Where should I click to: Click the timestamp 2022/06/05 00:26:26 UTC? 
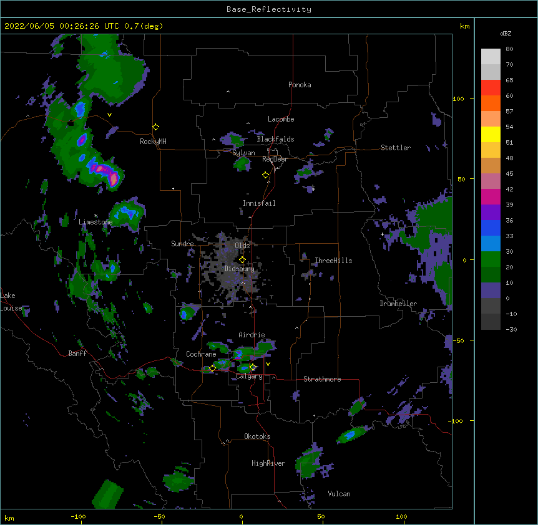(62, 26)
